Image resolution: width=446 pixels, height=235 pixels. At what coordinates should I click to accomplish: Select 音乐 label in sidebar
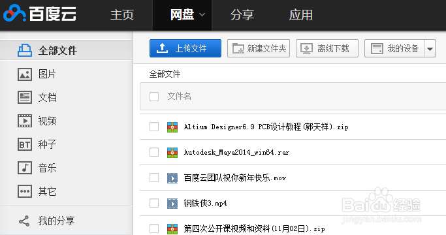47,168
